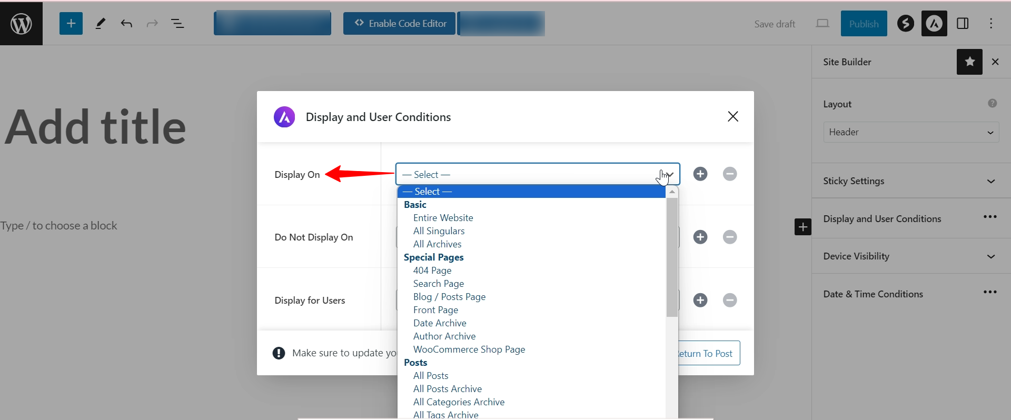The height and width of the screenshot is (420, 1011).
Task: Open the Layout Header dropdown
Action: (x=911, y=132)
